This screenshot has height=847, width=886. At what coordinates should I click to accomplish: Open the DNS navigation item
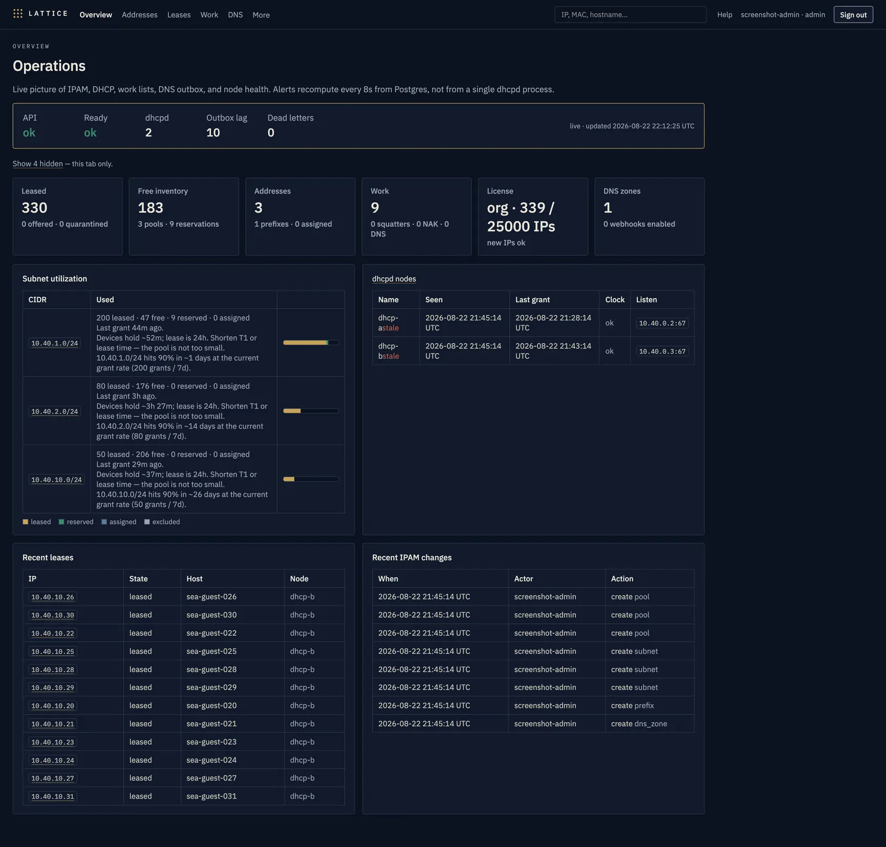coord(235,15)
